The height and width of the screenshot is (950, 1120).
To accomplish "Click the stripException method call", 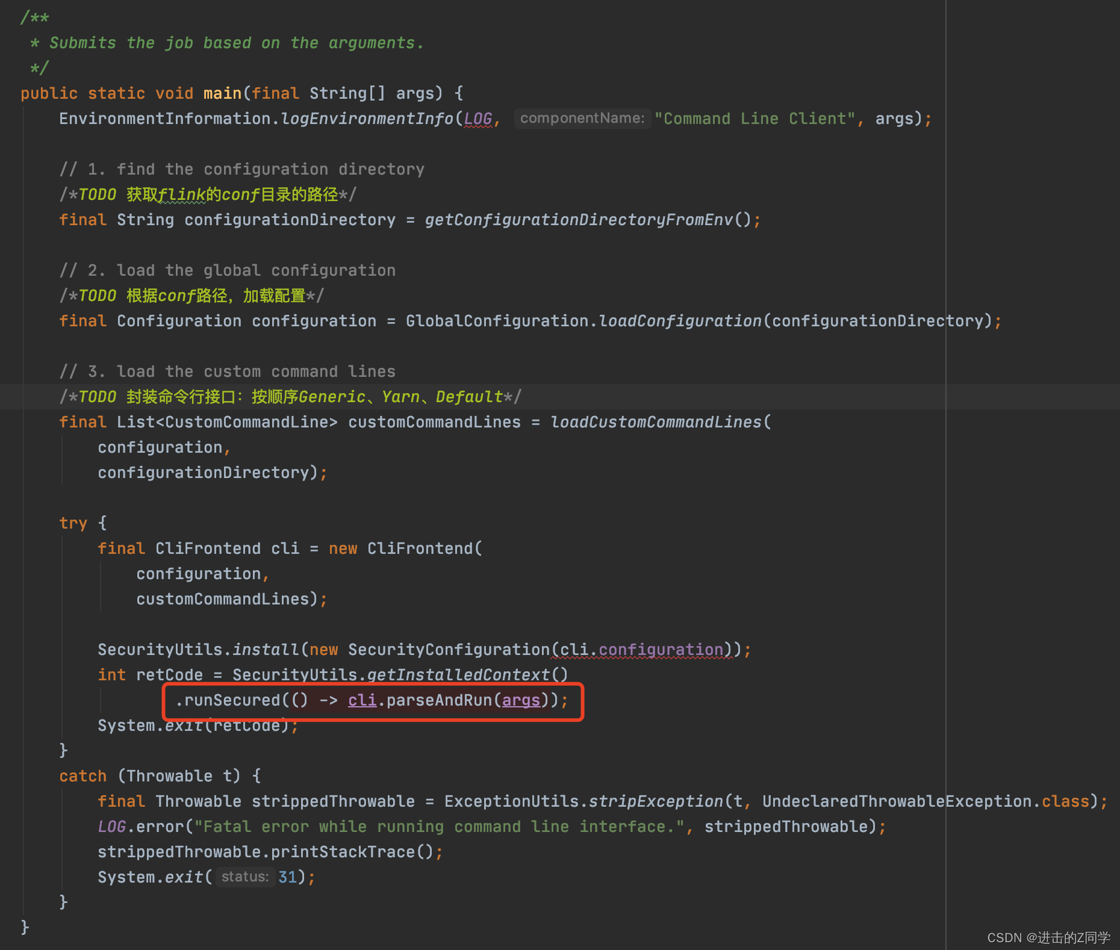I will [656, 801].
